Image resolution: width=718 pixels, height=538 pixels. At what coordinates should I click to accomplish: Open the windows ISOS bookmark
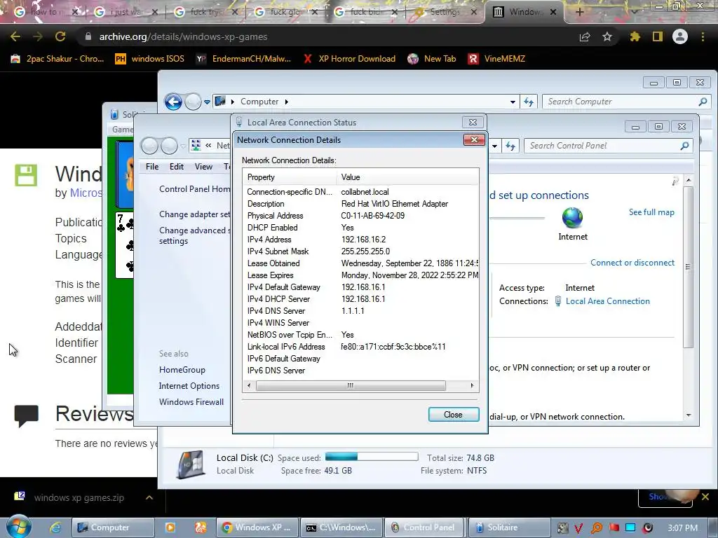coord(149,59)
